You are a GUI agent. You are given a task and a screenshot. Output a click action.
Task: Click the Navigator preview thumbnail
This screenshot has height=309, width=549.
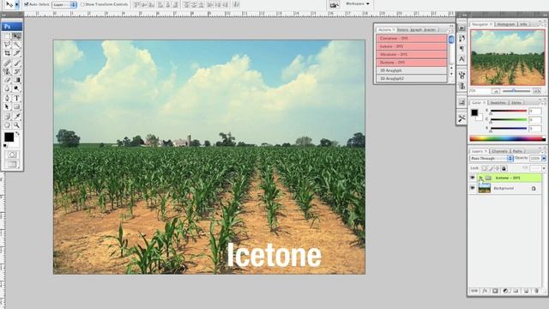click(x=507, y=58)
